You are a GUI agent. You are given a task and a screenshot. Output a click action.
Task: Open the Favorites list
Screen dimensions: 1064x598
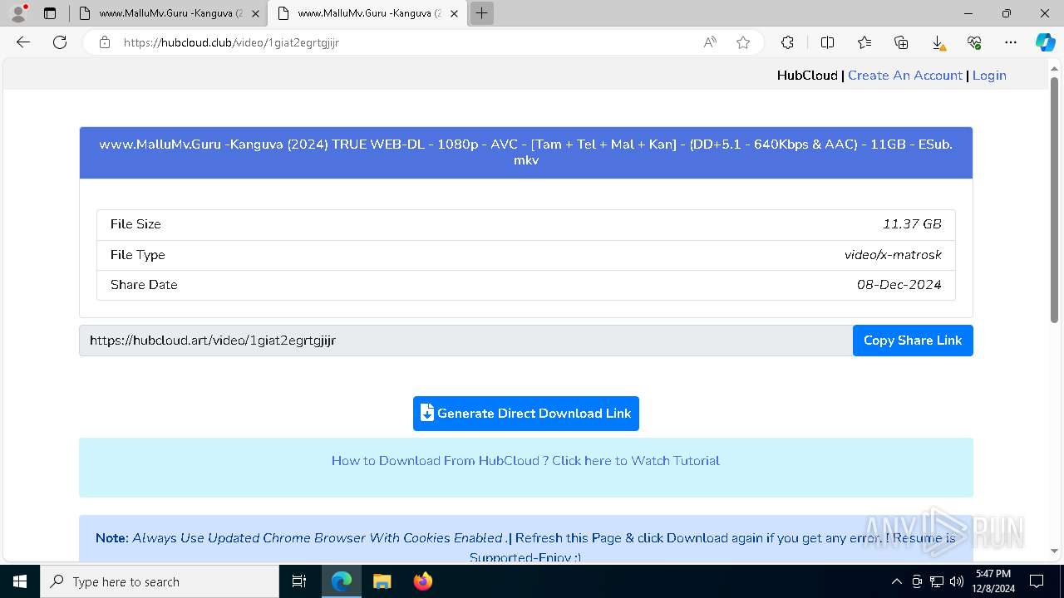click(x=864, y=42)
